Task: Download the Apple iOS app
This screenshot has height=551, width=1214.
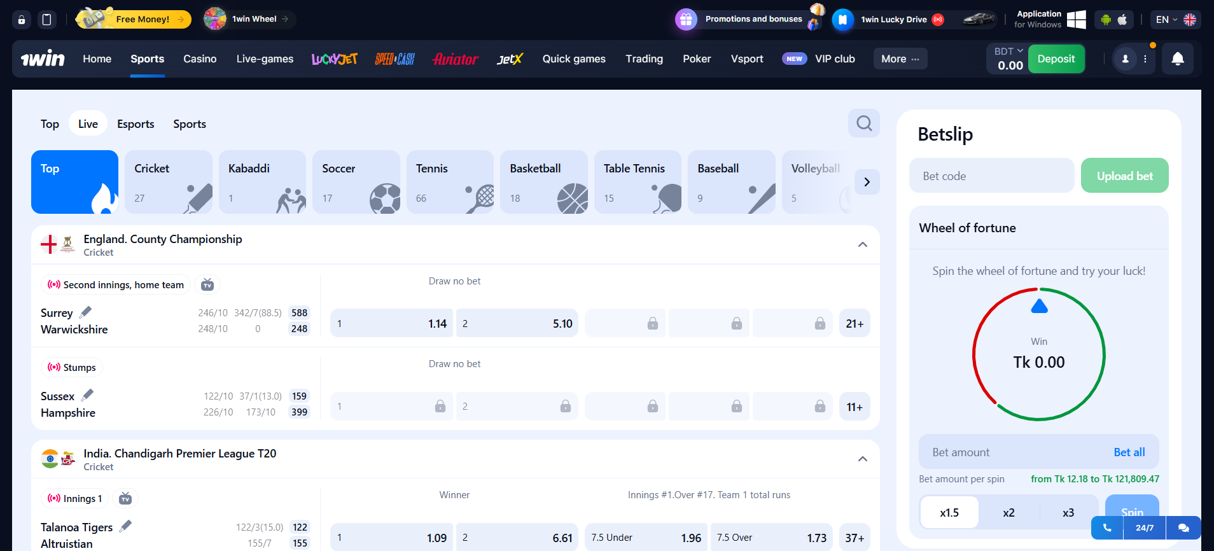Action: pos(1122,20)
